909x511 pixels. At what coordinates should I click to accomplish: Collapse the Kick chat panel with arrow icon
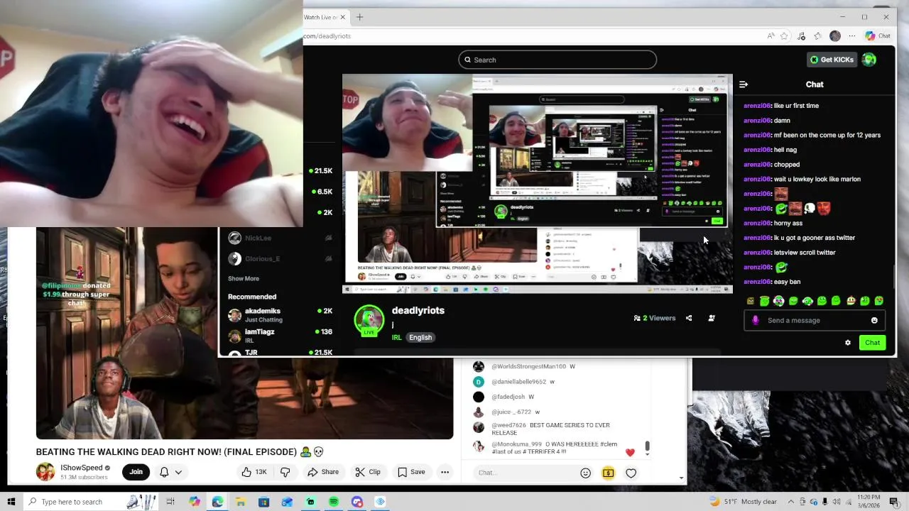pos(744,84)
